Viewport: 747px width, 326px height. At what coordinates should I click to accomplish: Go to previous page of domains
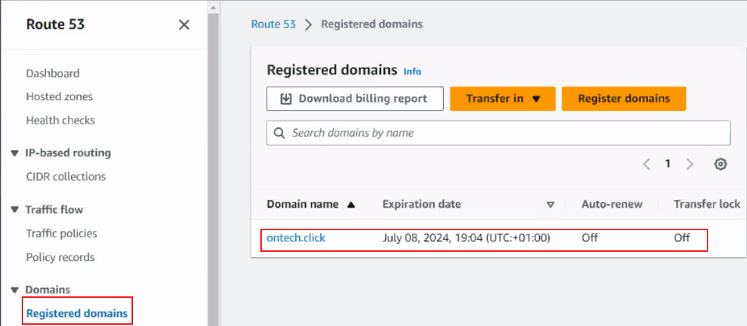pos(646,164)
